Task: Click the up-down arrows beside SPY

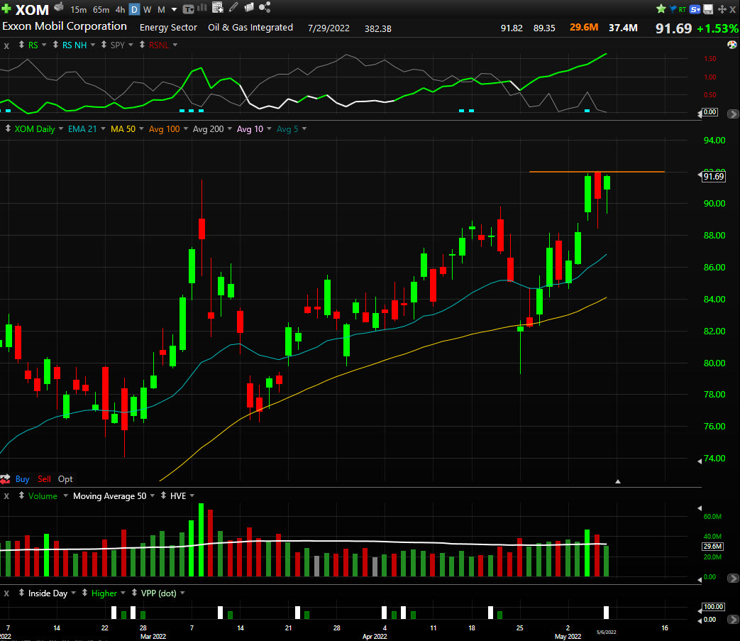Action: pyautogui.click(x=104, y=45)
